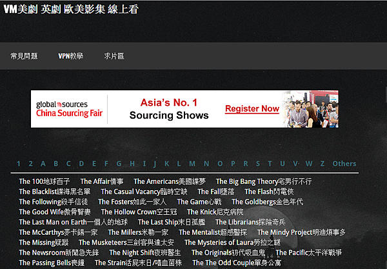The height and width of the screenshot is (269, 387).
Task: Open The Affair情事 show link
Action: tap(102, 182)
